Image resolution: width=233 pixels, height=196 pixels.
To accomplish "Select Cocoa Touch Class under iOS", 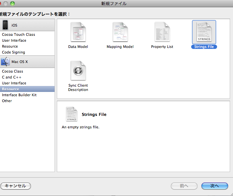I will (x=27, y=34).
